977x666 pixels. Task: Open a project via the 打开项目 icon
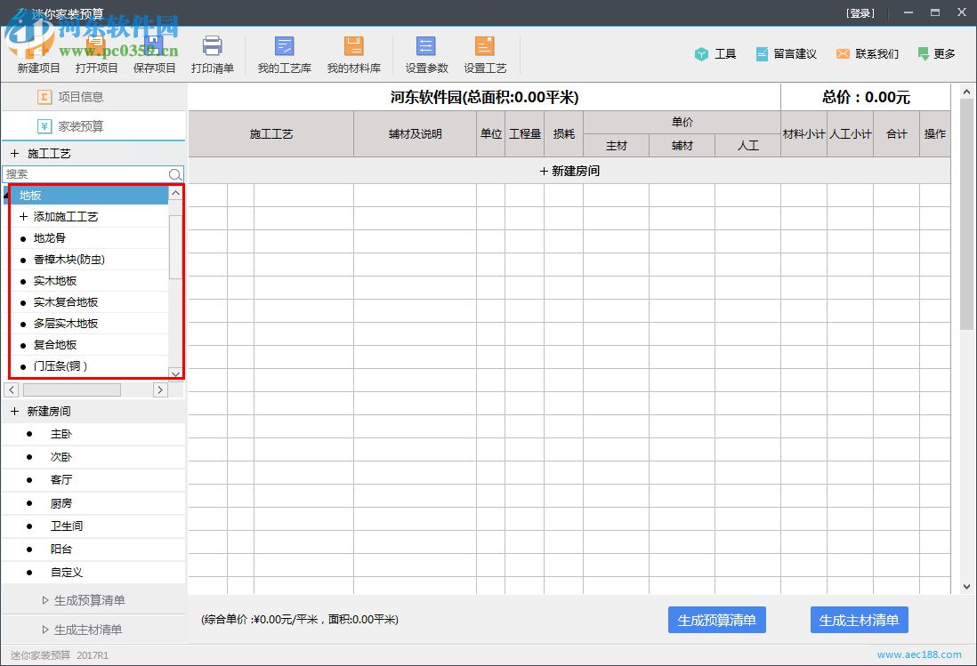point(96,53)
